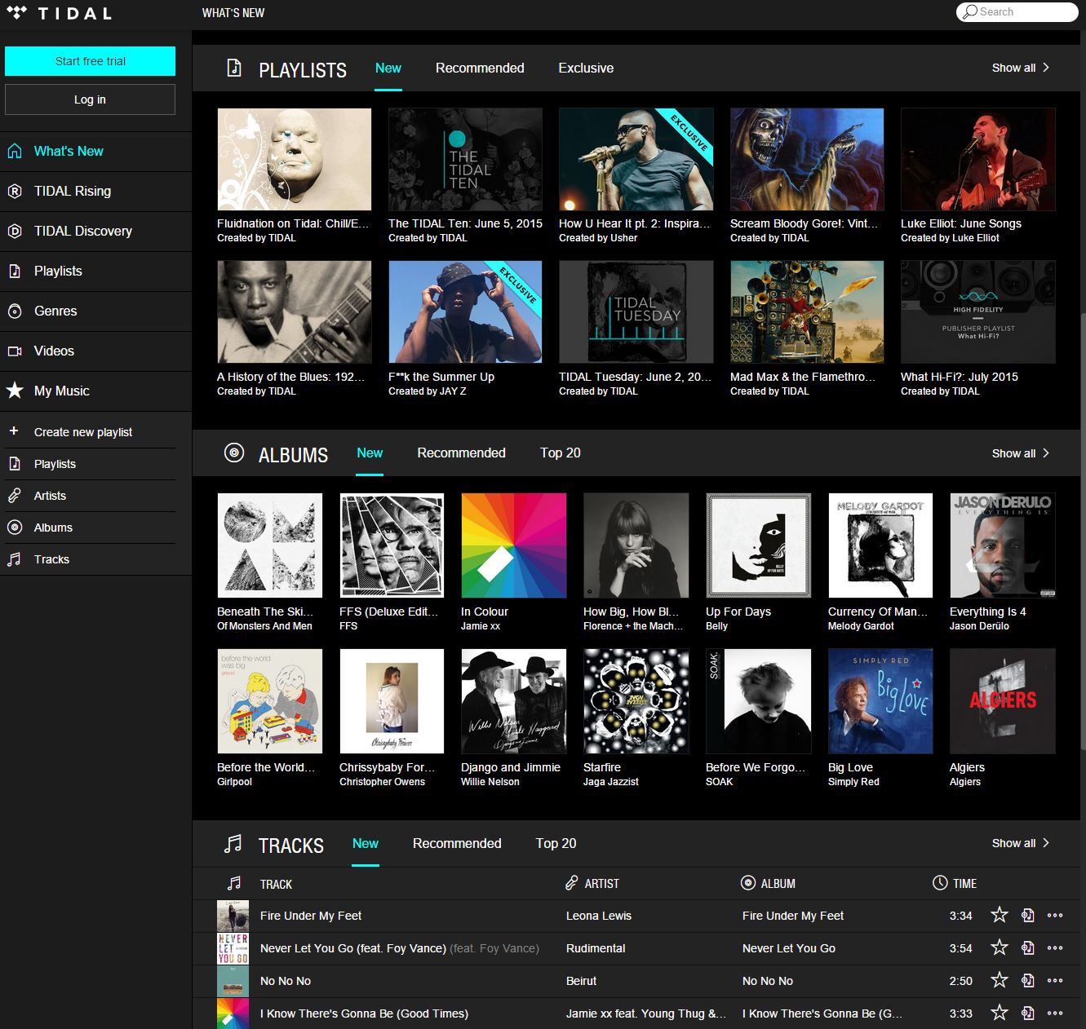Screen dimensions: 1086x1029
Task: Open artist Rudimental link
Action: [x=596, y=948]
